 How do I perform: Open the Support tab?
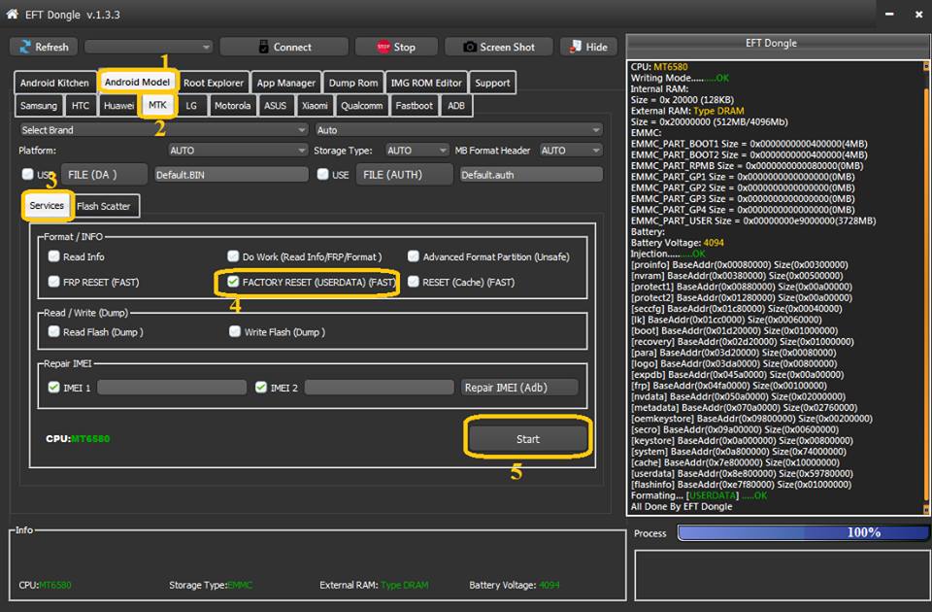[x=492, y=83]
